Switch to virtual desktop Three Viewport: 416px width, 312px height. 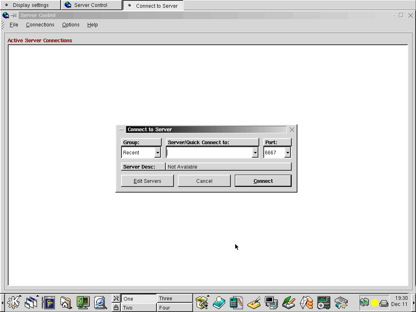pos(175,298)
